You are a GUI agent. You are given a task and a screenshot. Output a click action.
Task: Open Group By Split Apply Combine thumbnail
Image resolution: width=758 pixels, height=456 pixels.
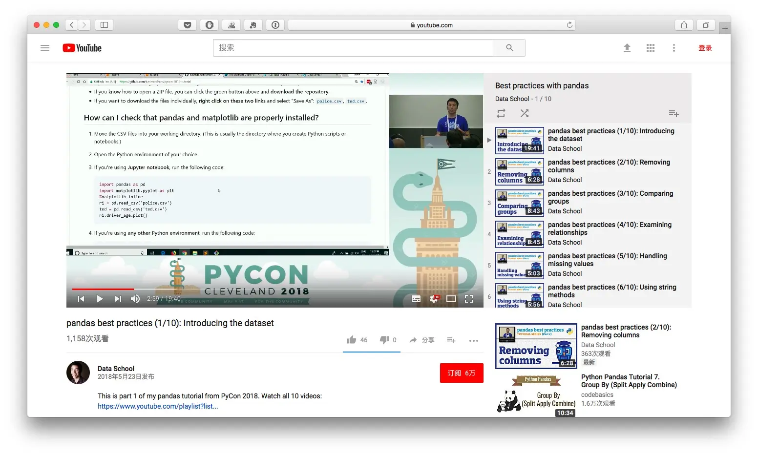pos(536,395)
